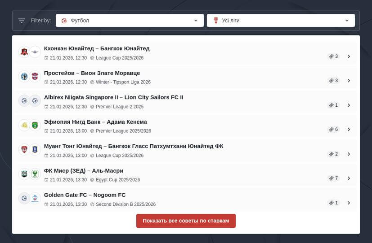Click the 6 tips badge for Эфиопия match
372x243 pixels.
point(333,130)
